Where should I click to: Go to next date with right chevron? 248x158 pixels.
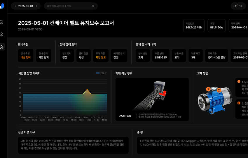click(36, 6)
